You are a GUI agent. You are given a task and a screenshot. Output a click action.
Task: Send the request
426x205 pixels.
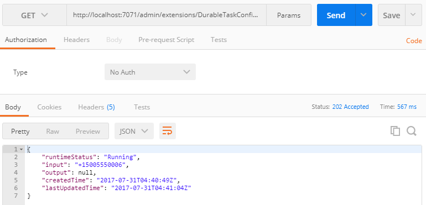(336, 15)
